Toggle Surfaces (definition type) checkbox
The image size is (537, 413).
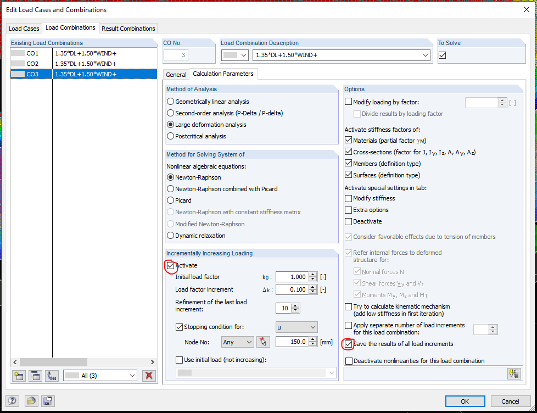click(348, 175)
